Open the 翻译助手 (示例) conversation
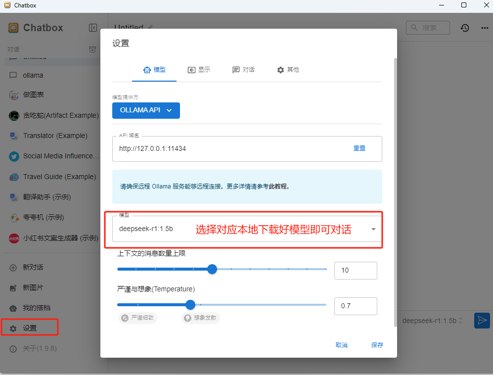Image resolution: width=493 pixels, height=375 pixels. 53,197
